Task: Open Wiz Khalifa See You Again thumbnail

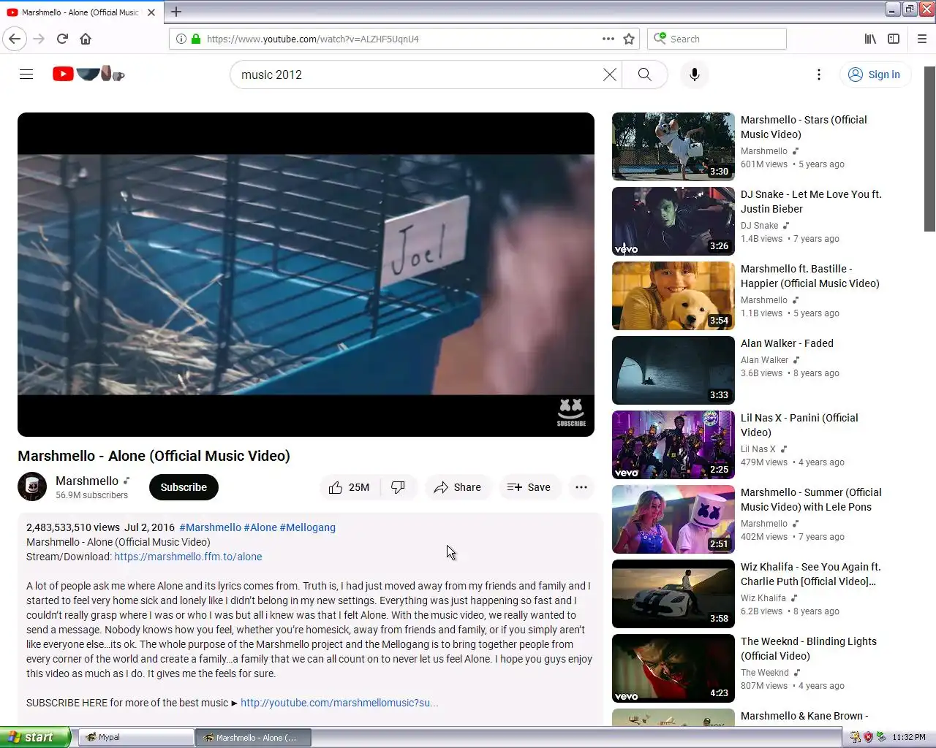Action: (x=673, y=594)
